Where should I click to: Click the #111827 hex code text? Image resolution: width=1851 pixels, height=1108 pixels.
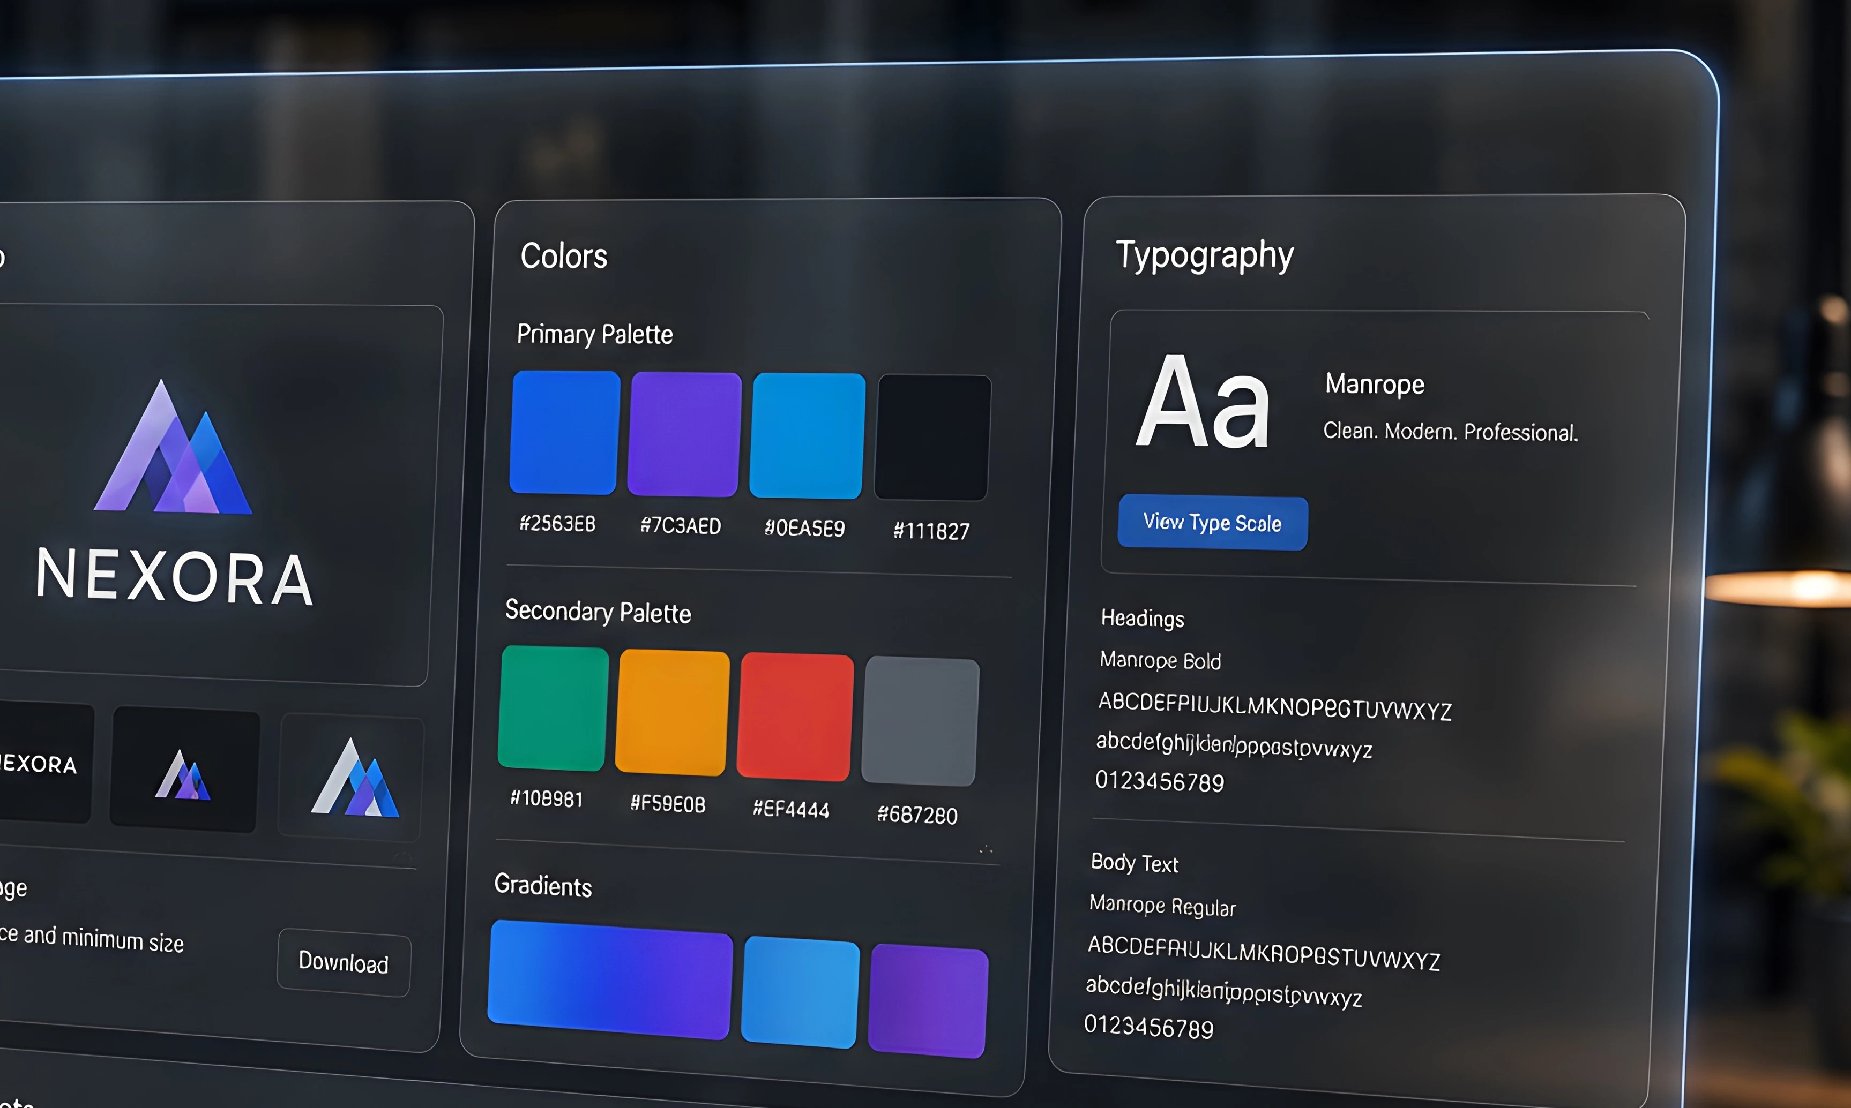click(931, 531)
